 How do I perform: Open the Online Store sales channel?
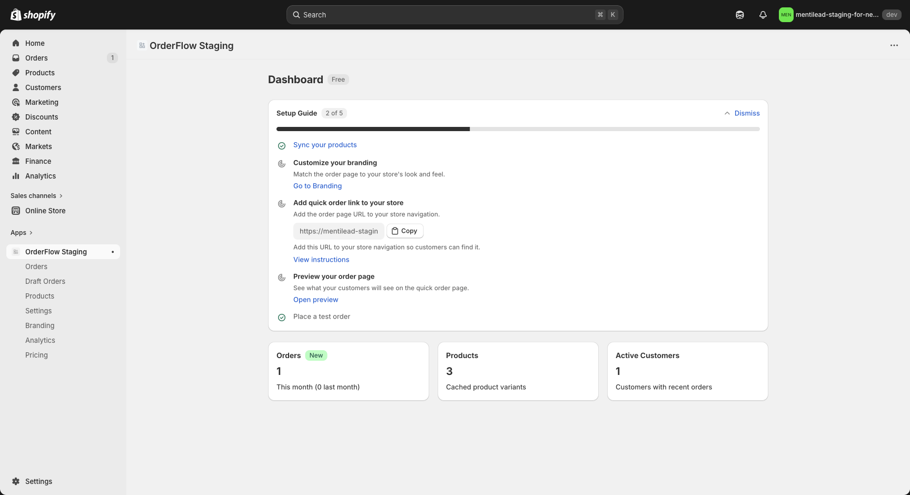click(45, 211)
